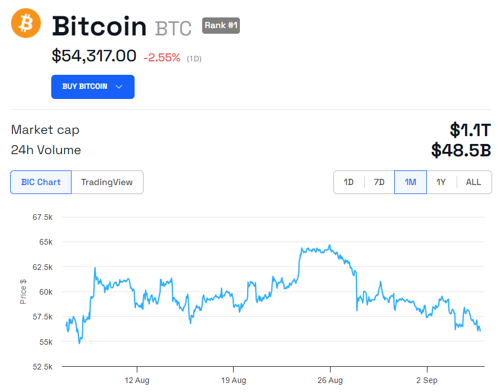Click the orange Bitcoin logo icon
This screenshot has width=504, height=392.
(x=24, y=24)
